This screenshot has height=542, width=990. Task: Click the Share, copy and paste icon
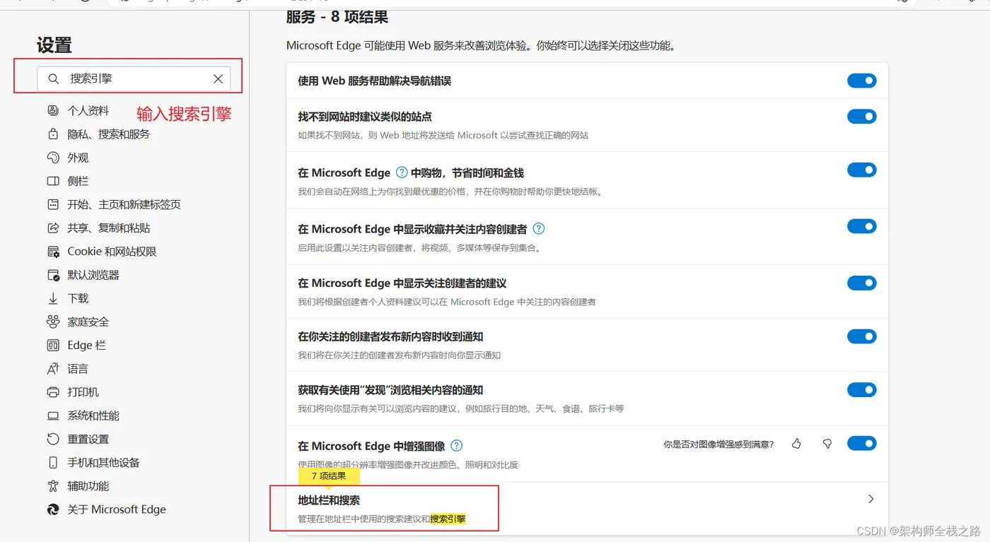tap(53, 228)
